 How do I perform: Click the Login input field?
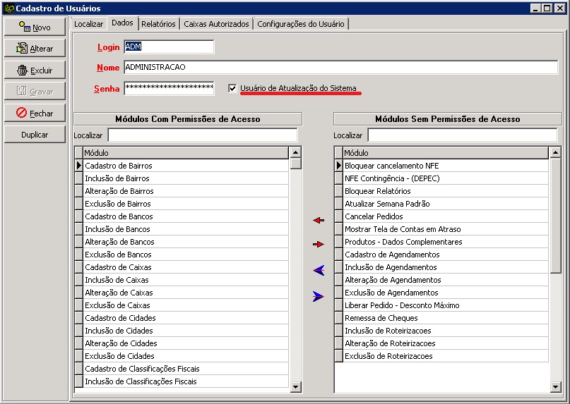[x=168, y=47]
